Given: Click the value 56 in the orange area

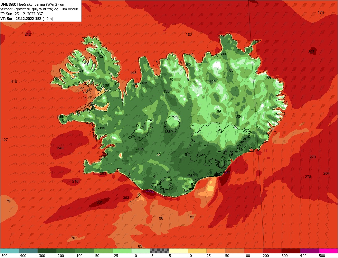Looking at the screenshot, I should pyautogui.click(x=161, y=218).
